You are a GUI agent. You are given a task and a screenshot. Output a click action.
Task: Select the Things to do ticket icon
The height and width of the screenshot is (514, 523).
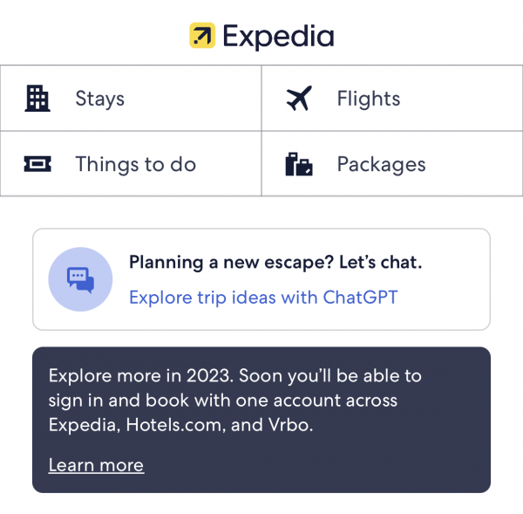click(37, 164)
